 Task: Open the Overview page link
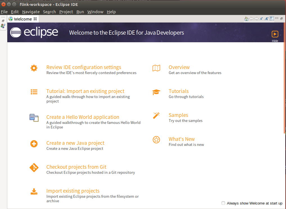pyautogui.click(x=179, y=67)
